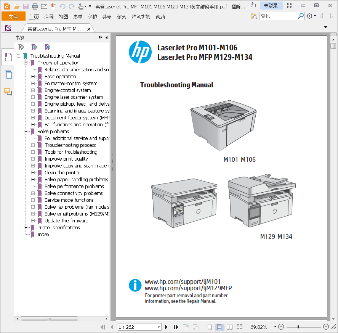Open the quick access toolbar customize dropdown
The width and height of the screenshot is (338, 333).
pos(90,6)
